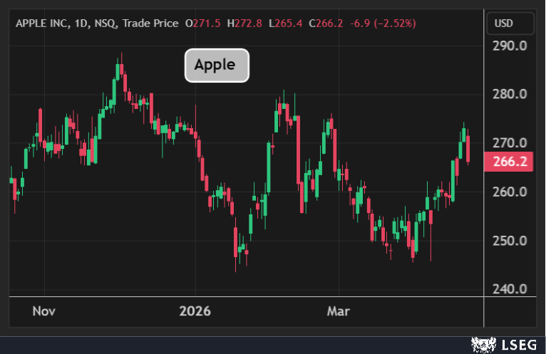
Task: Click the 270.0 price axis label
Action: click(x=509, y=142)
